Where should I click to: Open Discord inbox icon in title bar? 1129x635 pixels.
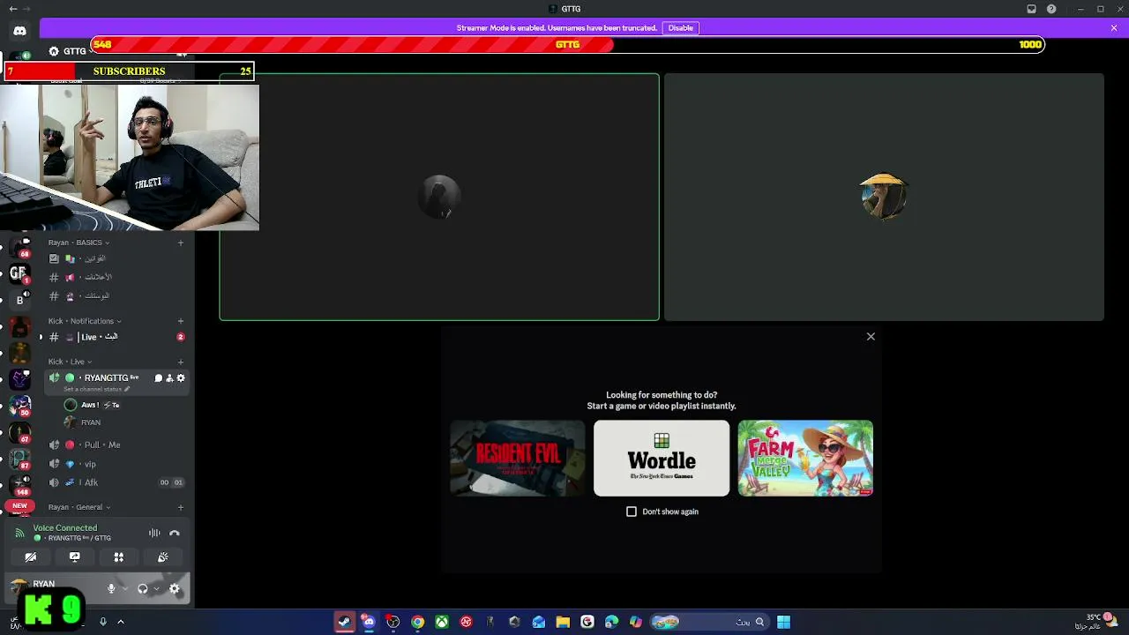(1031, 9)
